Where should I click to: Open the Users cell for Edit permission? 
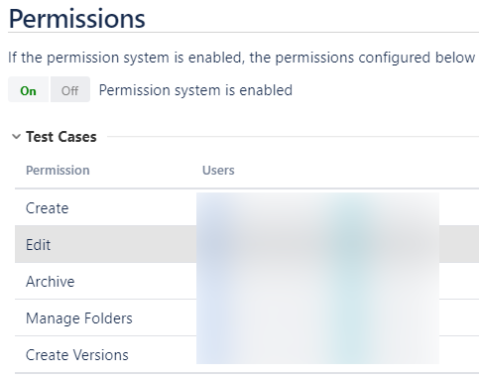pyautogui.click(x=317, y=245)
